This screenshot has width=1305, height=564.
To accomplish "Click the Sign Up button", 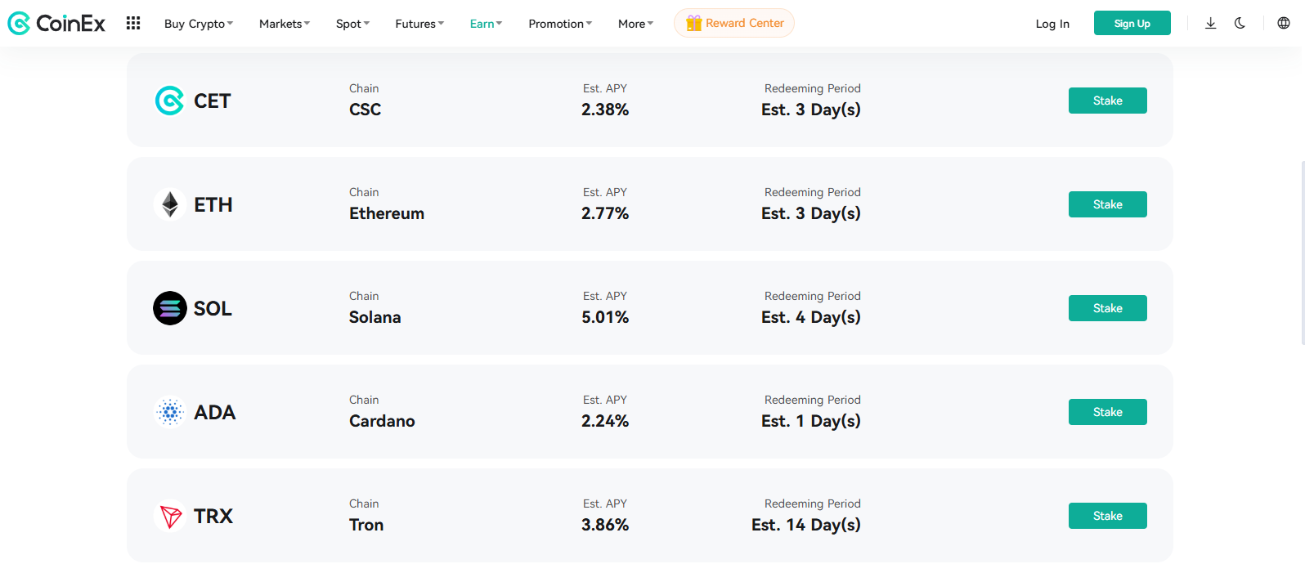I will pos(1132,23).
